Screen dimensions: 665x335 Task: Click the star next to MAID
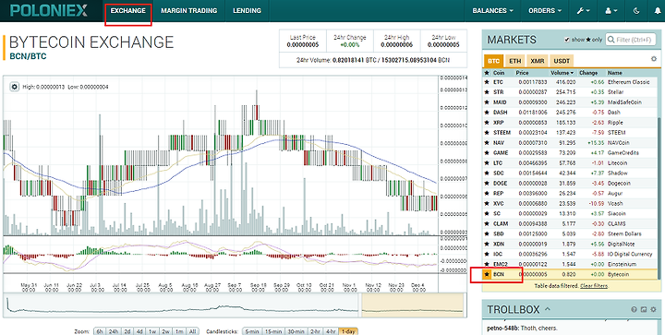(x=487, y=102)
